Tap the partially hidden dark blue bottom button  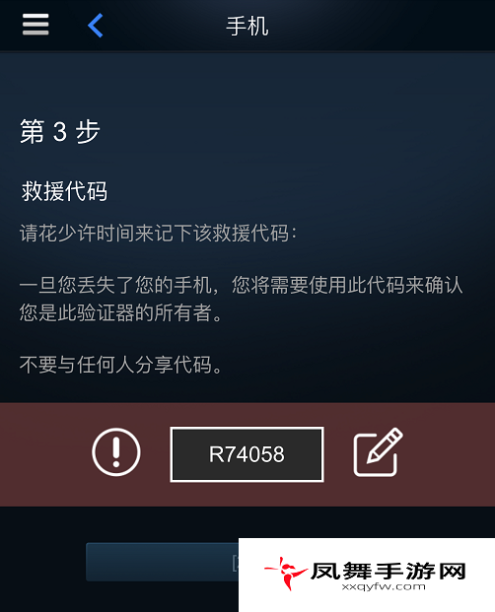point(163,562)
